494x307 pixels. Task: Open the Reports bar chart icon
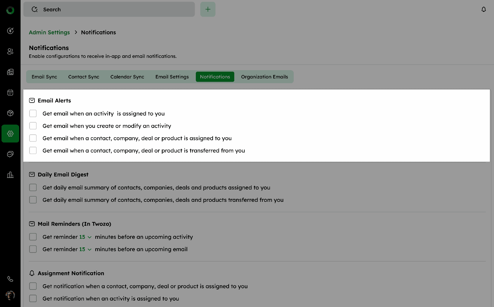[x=10, y=175]
